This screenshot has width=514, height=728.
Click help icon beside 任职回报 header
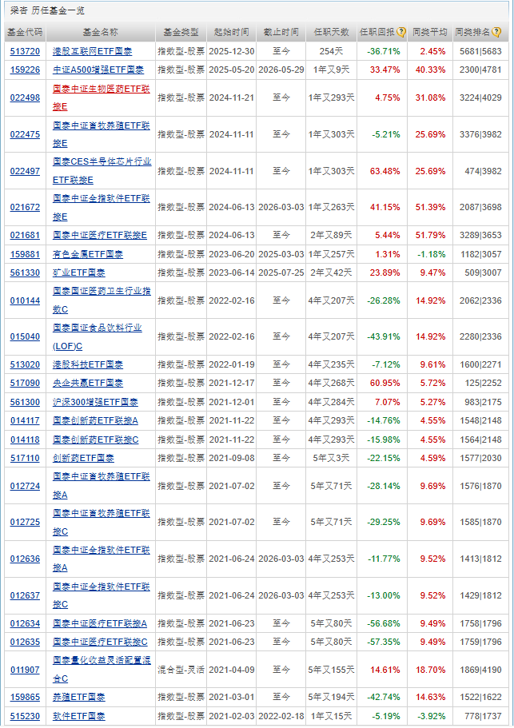coord(401,32)
